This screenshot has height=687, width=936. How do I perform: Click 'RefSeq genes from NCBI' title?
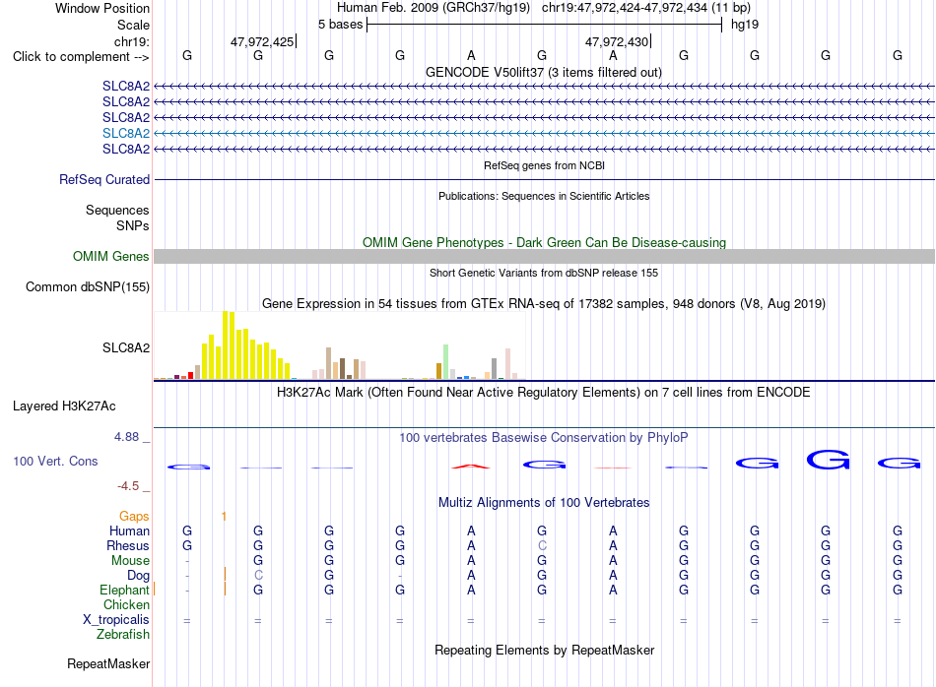coord(544,165)
